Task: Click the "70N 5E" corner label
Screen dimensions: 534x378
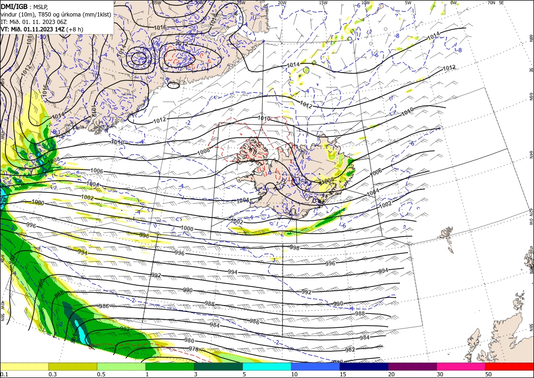Action: [496, 3]
